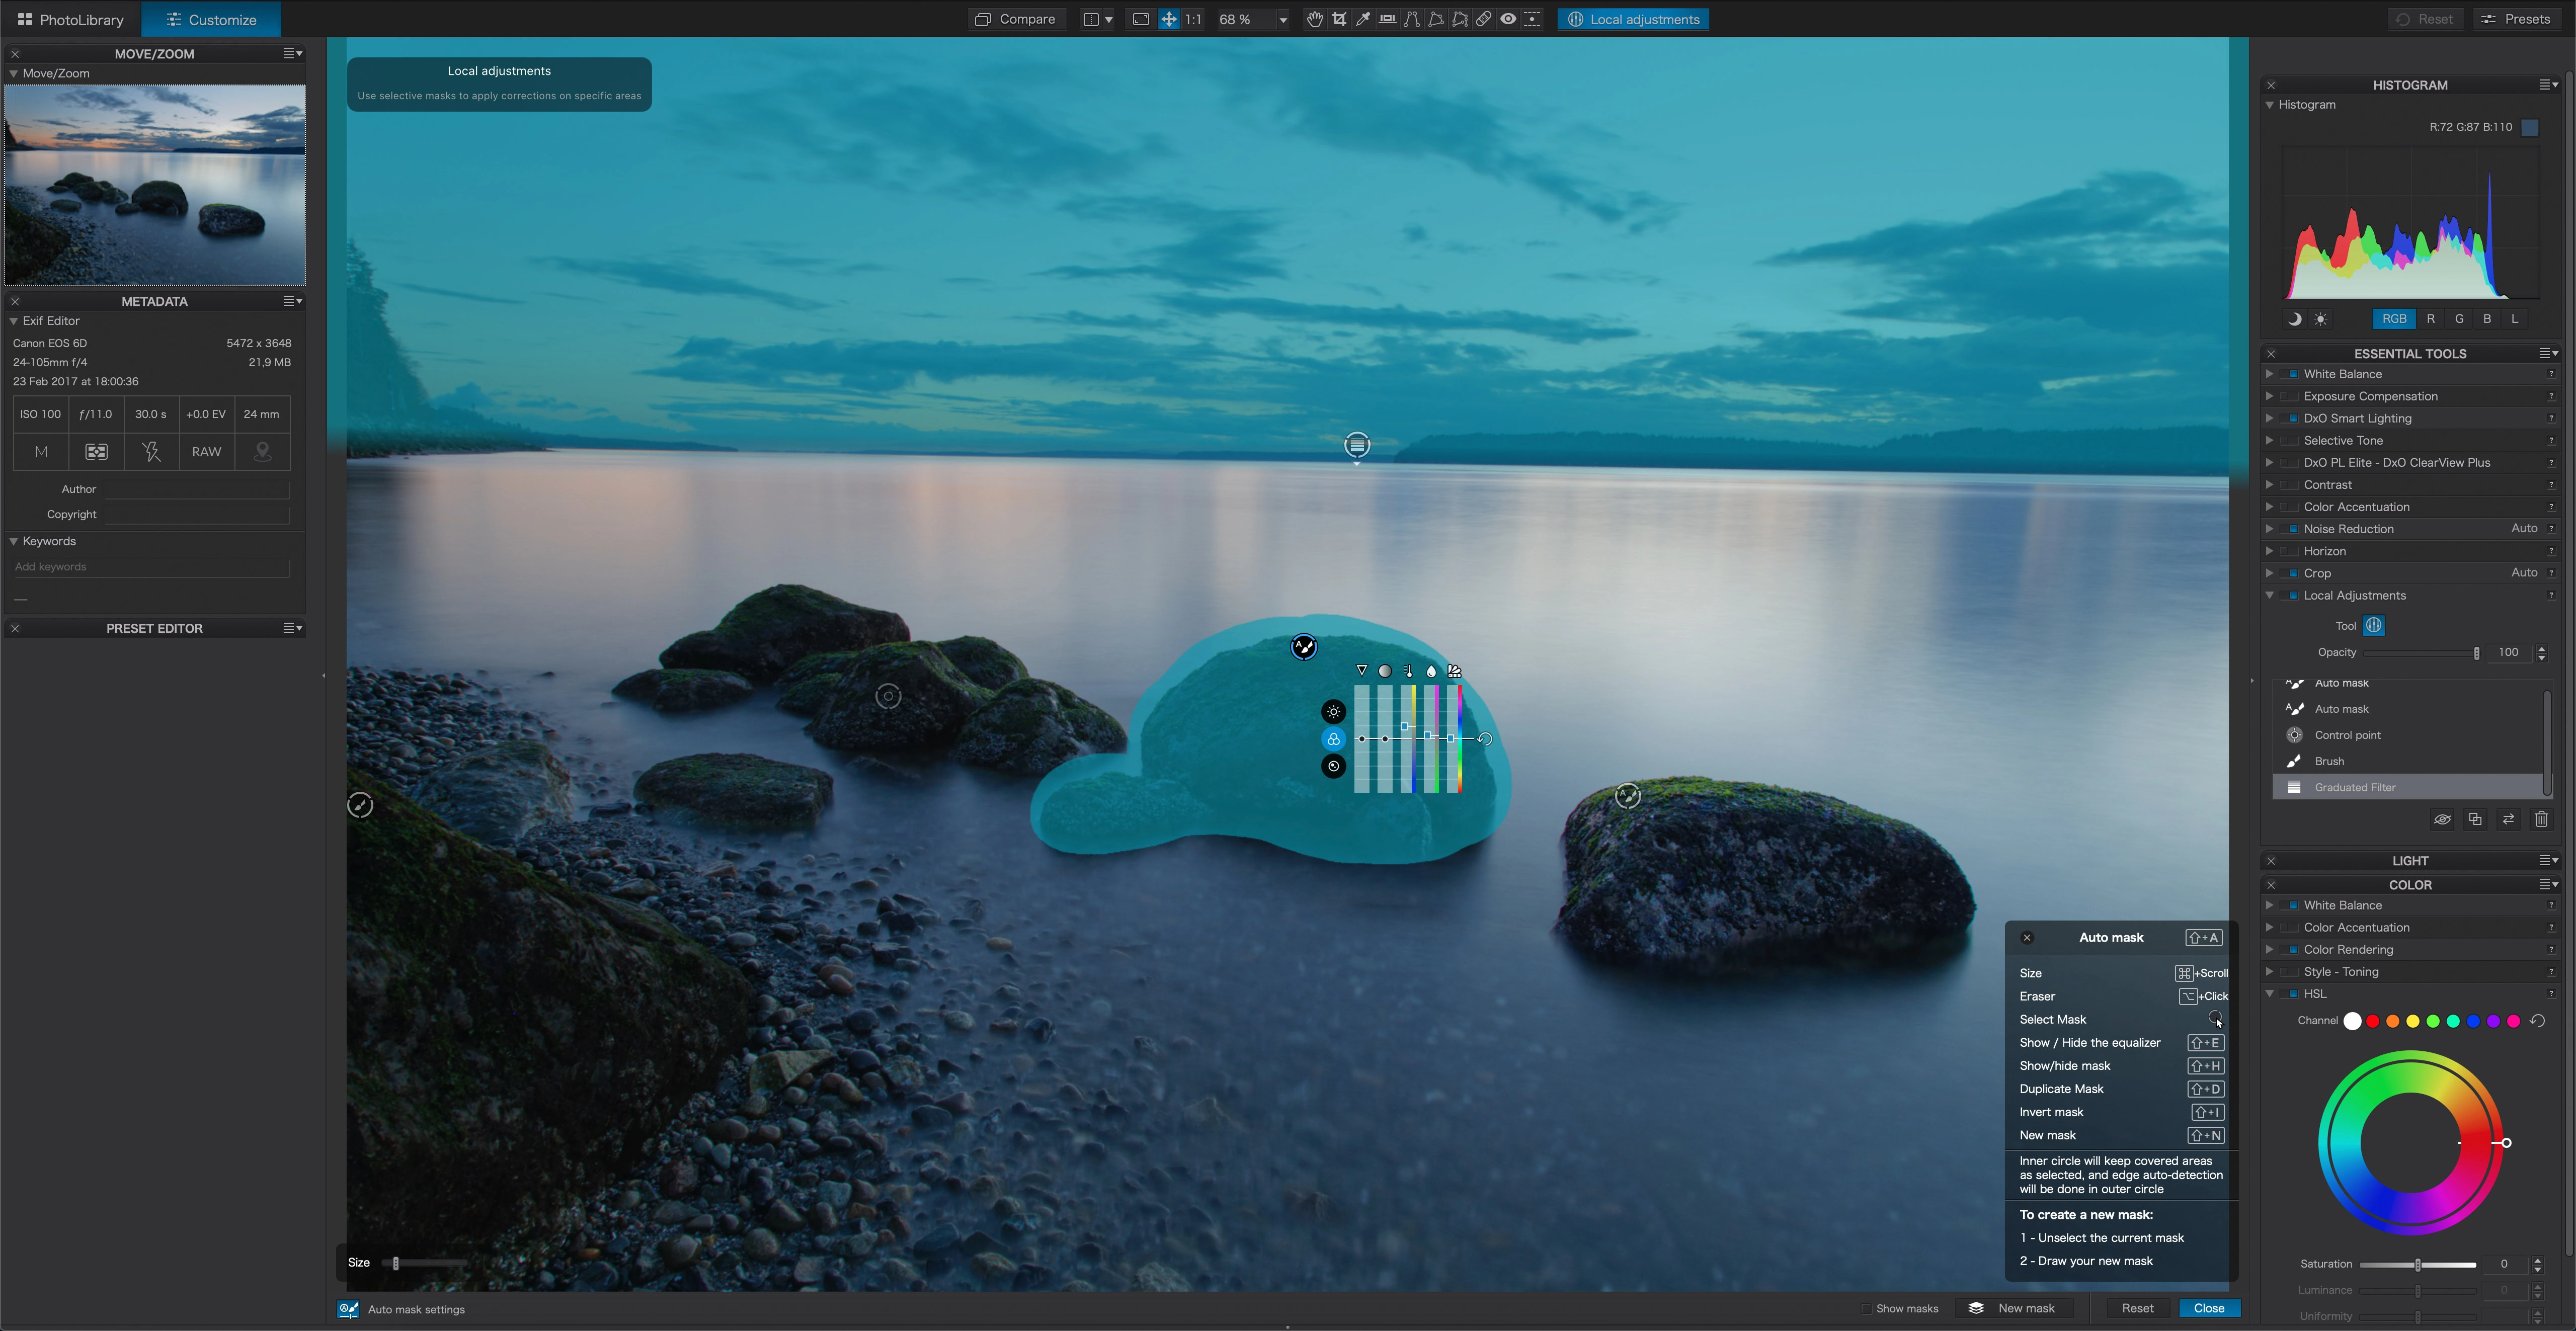Select the red HSL channel swatch

pyautogui.click(x=2372, y=1021)
